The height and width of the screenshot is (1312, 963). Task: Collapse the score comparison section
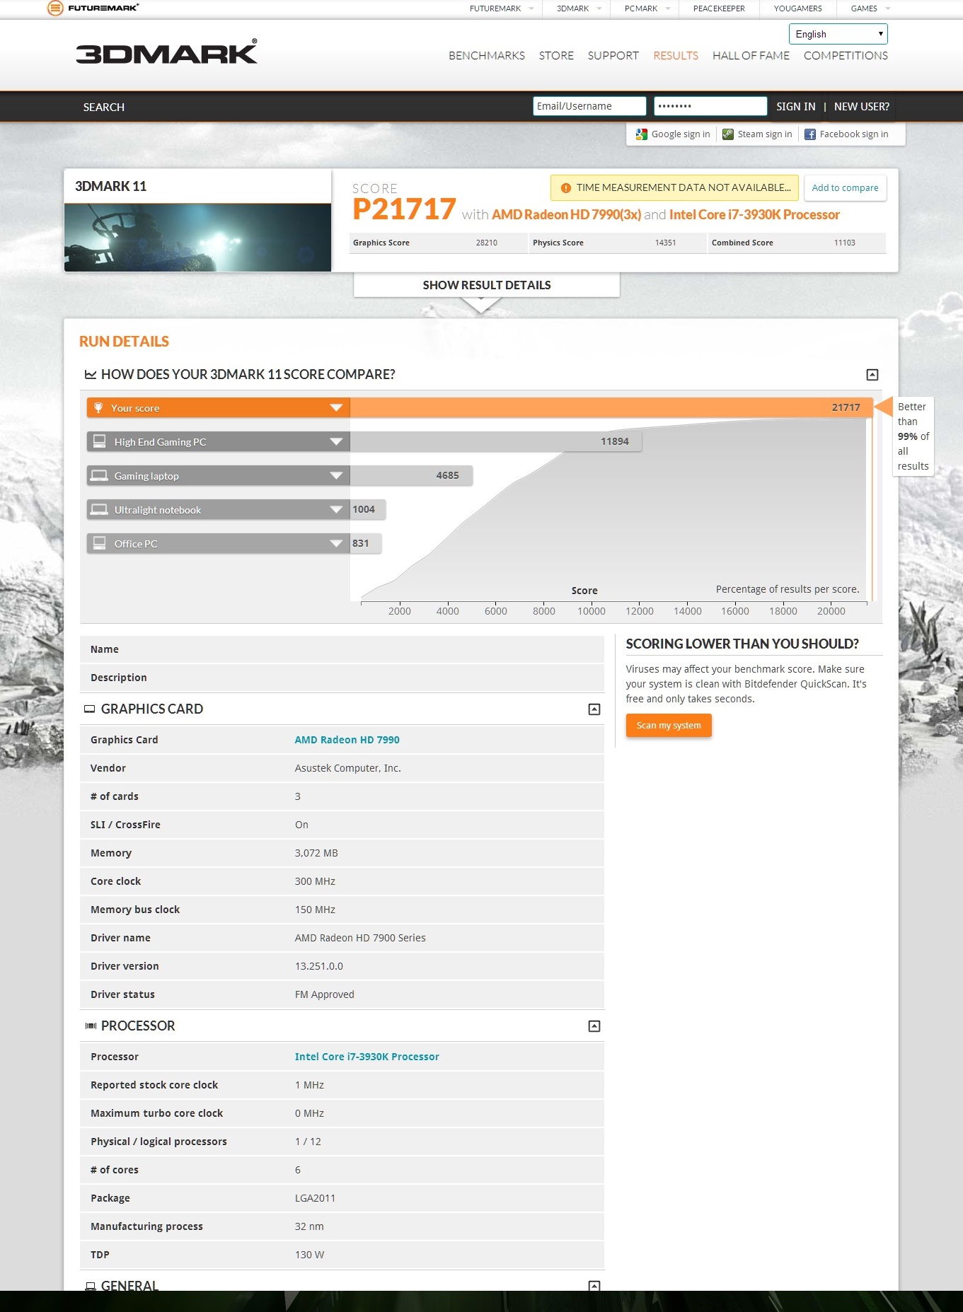(x=872, y=375)
